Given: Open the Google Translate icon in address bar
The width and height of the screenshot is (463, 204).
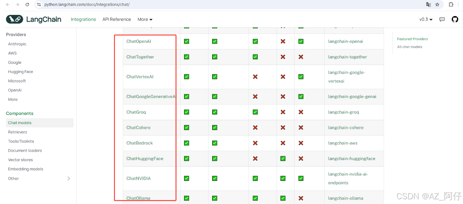Looking at the screenshot, I should click(x=428, y=4).
